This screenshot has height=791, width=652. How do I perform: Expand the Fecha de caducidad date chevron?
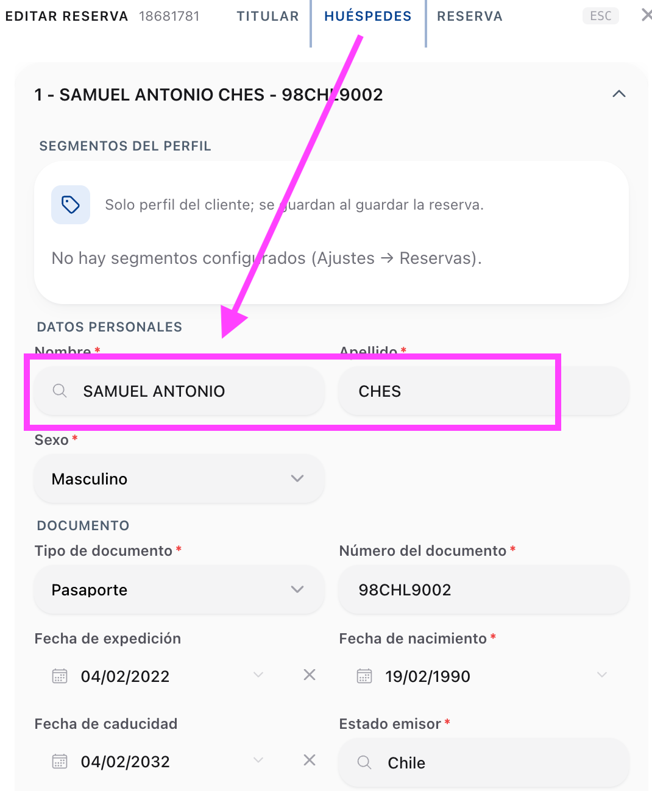pyautogui.click(x=258, y=760)
